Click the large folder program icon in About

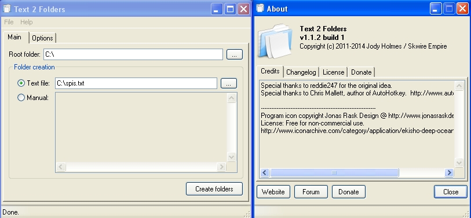click(x=275, y=42)
